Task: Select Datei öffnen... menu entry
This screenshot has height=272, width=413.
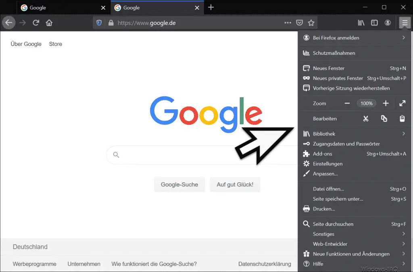Action: (355, 189)
